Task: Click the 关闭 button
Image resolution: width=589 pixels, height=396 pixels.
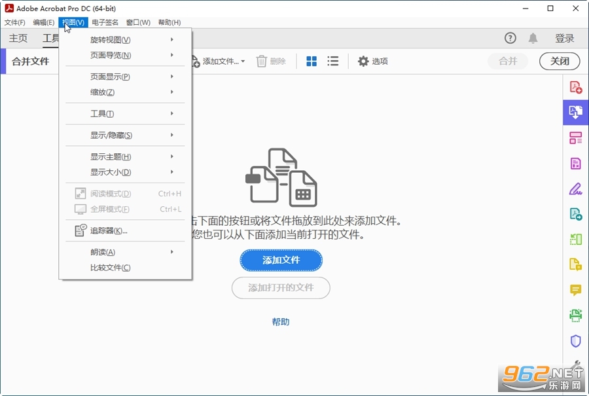Action: (560, 62)
